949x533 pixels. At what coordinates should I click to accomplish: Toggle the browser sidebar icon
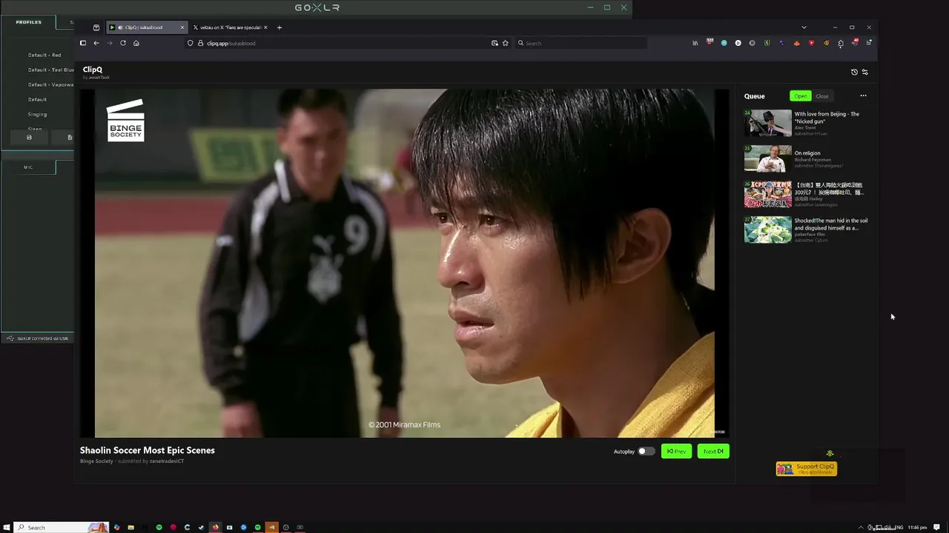point(83,43)
